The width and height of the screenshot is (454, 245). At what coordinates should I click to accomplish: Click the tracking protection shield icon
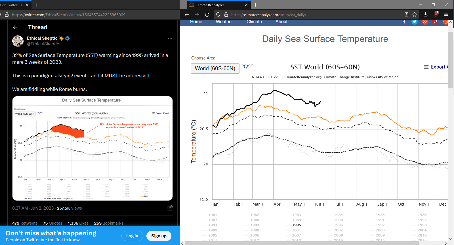click(x=218, y=15)
